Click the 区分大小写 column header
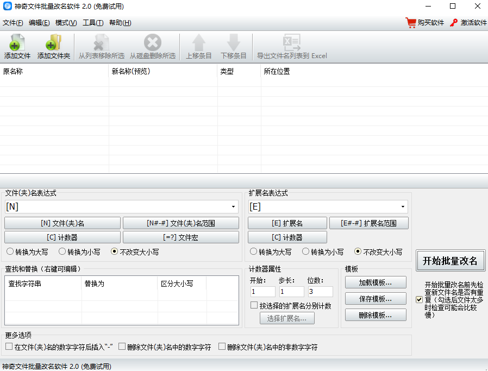The height and width of the screenshot is (371, 488). [182, 284]
